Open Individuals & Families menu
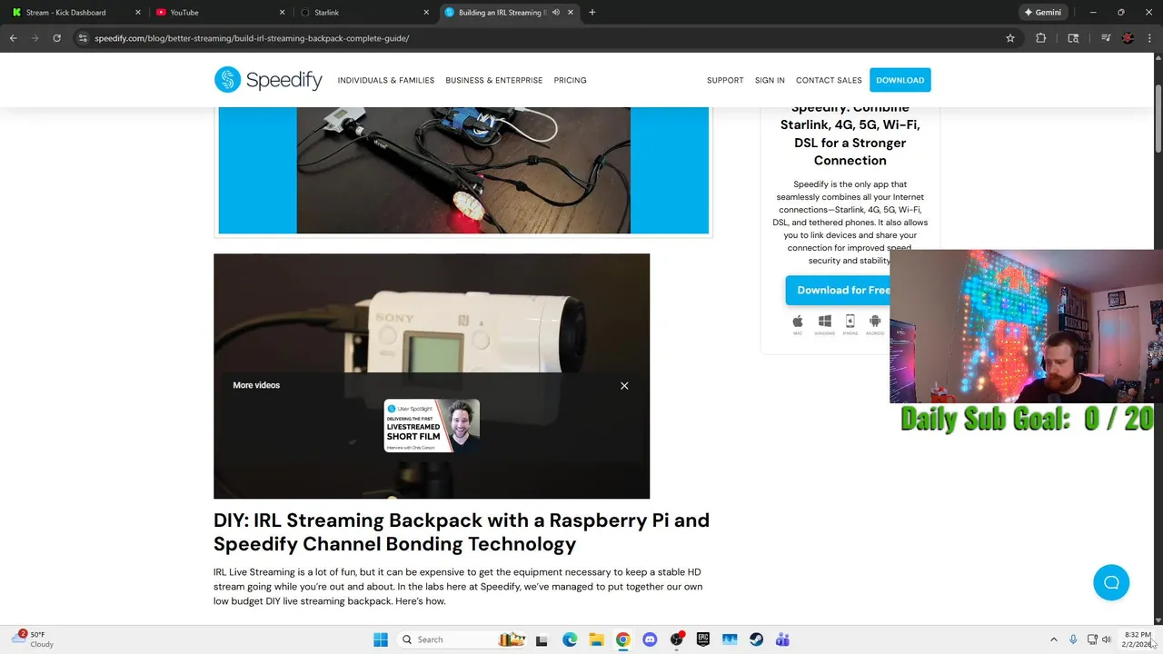1163x654 pixels. [x=386, y=80]
